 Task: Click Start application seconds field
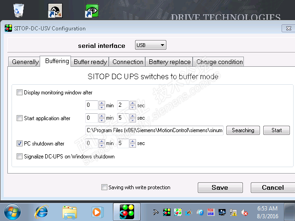coord(123,118)
